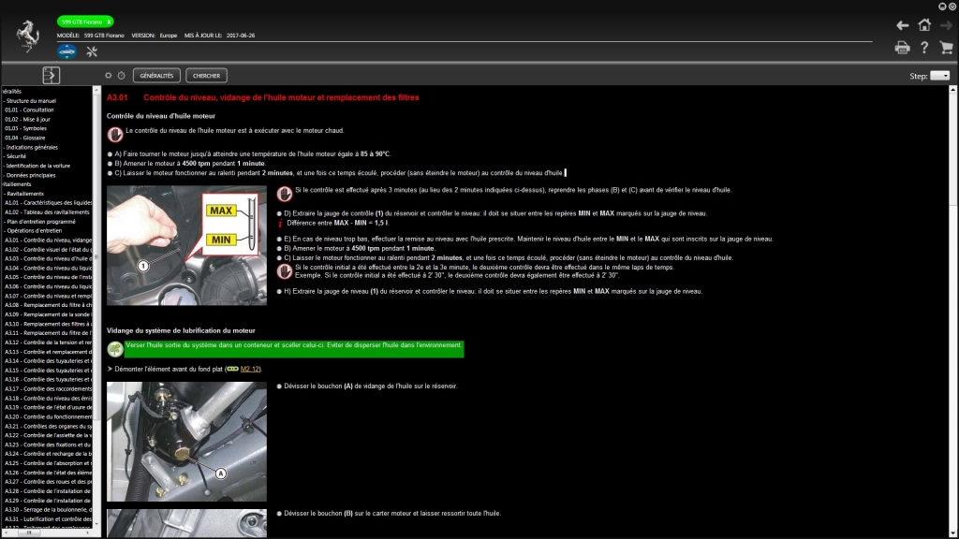Click the printer icon to print this page
The image size is (959, 539).
coord(902,48)
